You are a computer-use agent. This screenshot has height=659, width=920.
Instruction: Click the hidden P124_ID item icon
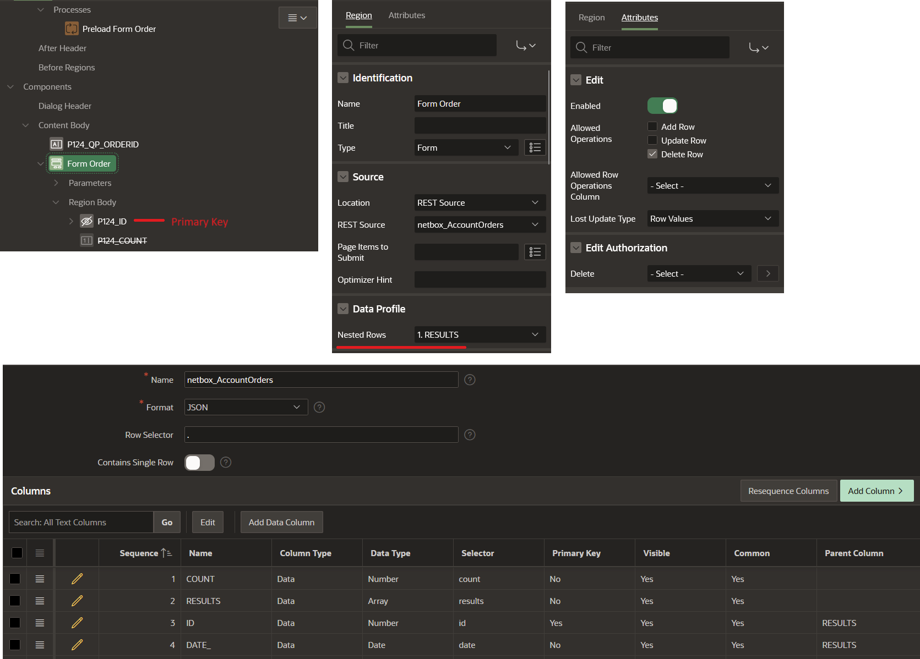[86, 221]
